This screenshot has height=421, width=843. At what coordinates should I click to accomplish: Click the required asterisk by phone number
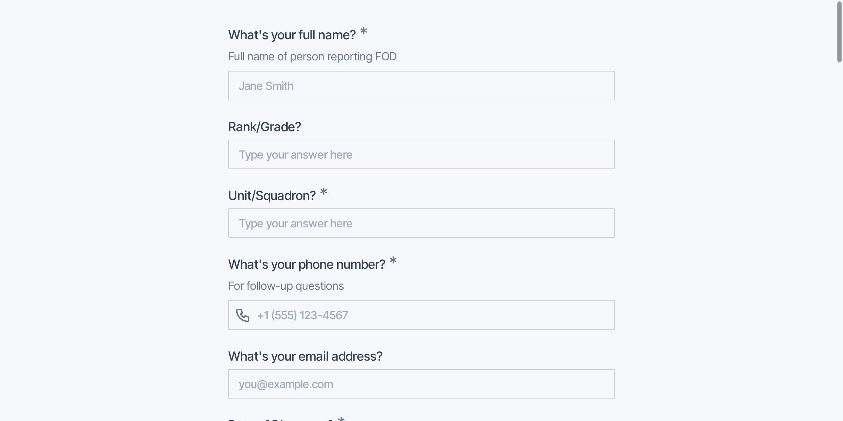pyautogui.click(x=393, y=261)
